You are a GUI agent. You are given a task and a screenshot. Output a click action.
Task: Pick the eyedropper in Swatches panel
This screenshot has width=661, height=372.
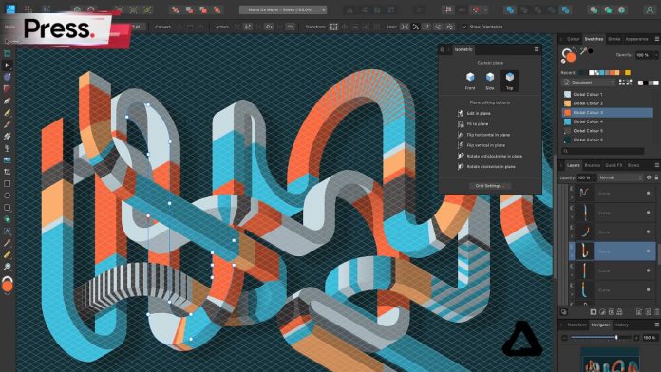[x=583, y=51]
